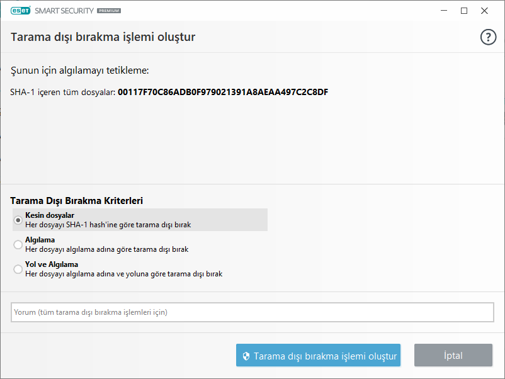The height and width of the screenshot is (379, 505).
Task: Open help with the question mark icon
Action: coord(488,37)
